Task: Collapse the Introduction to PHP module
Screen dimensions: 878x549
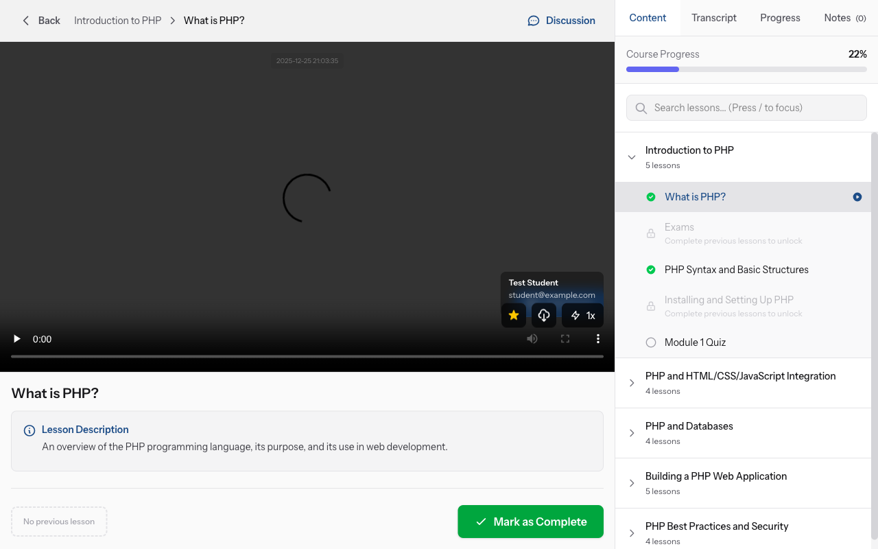Action: (632, 156)
